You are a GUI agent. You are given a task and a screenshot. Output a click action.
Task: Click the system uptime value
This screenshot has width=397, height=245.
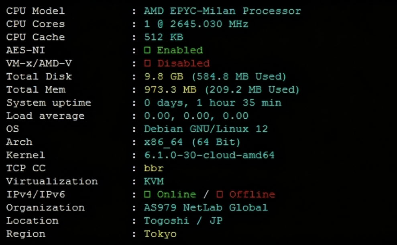[213, 103]
